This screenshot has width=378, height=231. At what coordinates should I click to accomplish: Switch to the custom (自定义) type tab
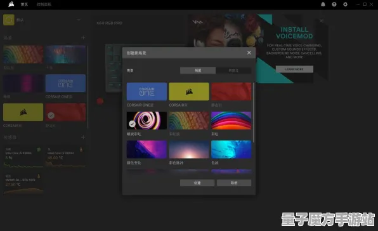(x=233, y=70)
